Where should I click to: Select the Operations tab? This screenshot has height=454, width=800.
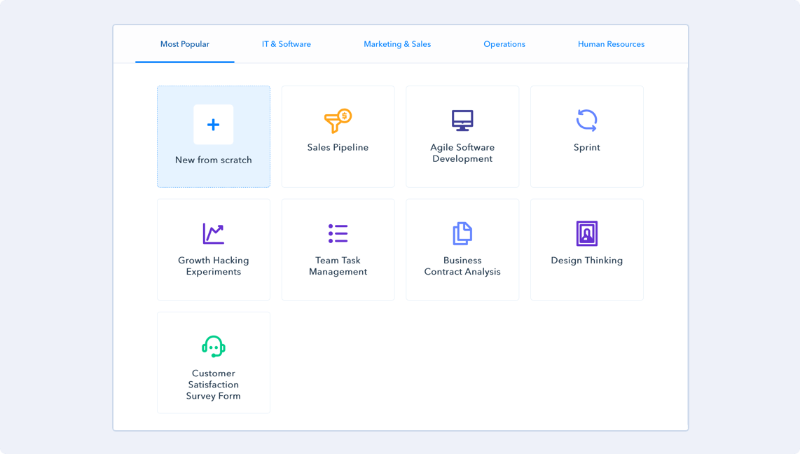click(504, 44)
